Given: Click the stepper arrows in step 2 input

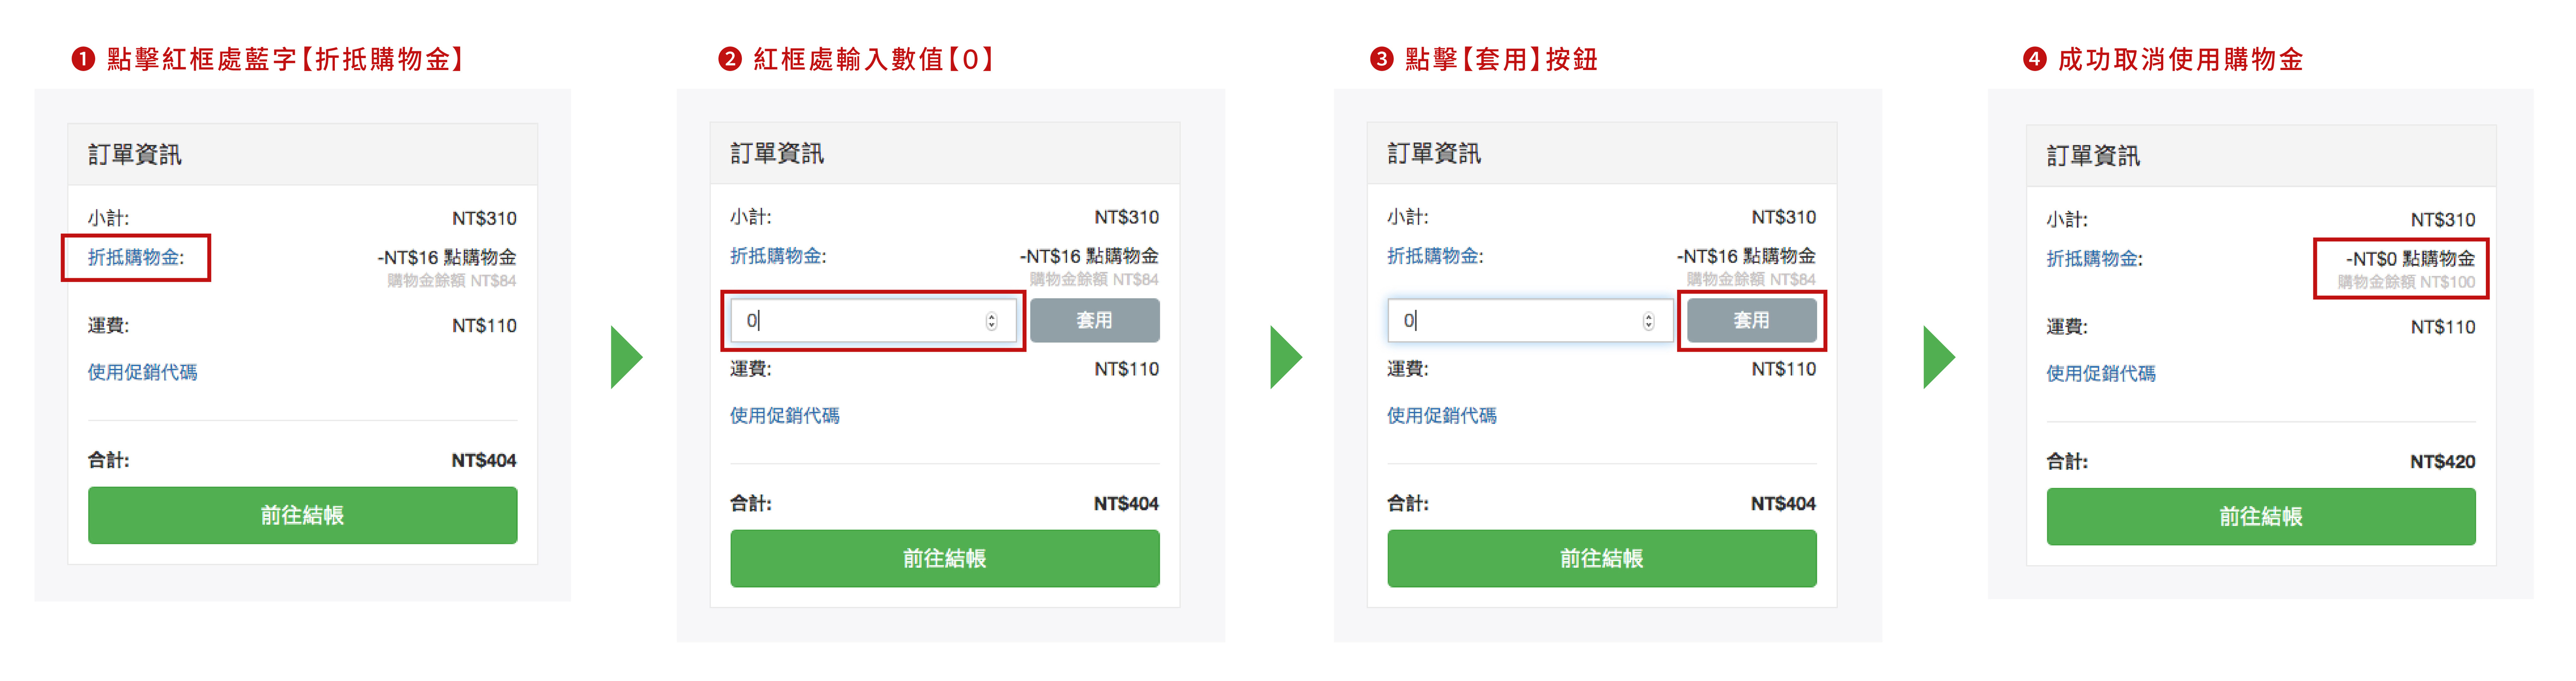Looking at the screenshot, I should pyautogui.click(x=991, y=321).
